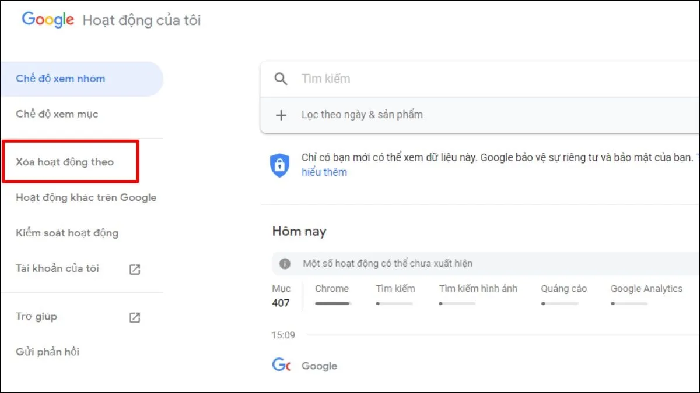Open Xóa hoạt động theo option
The height and width of the screenshot is (393, 700).
coord(65,162)
